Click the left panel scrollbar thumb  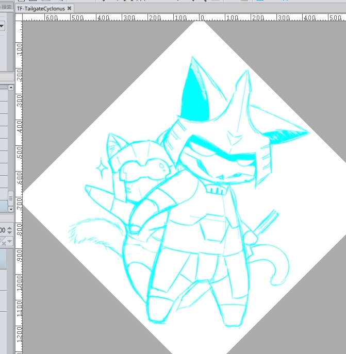[x=11, y=198]
